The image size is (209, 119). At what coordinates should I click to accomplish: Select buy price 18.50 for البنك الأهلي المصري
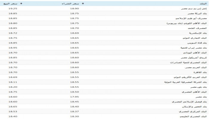(75, 92)
